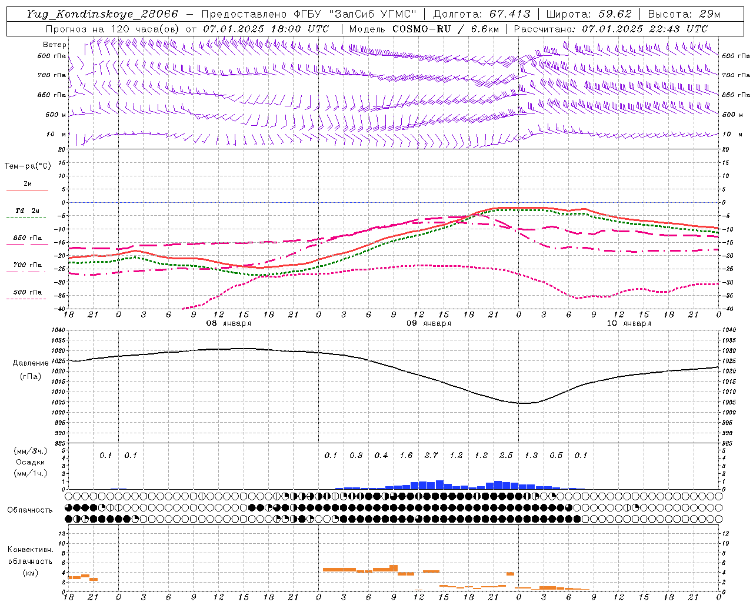Click the (км) unit label
This screenshot has width=753, height=602.
[30, 573]
